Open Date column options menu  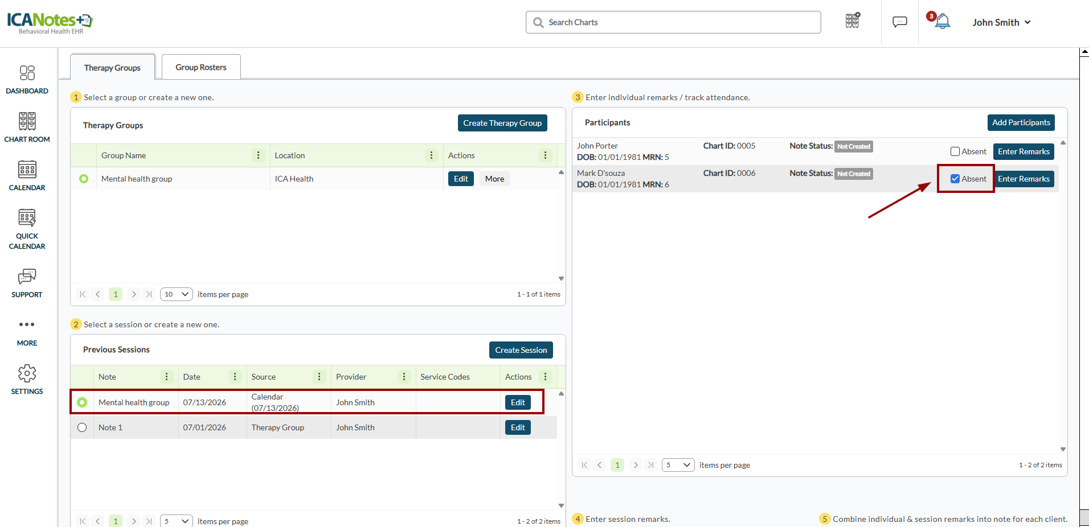tap(235, 377)
